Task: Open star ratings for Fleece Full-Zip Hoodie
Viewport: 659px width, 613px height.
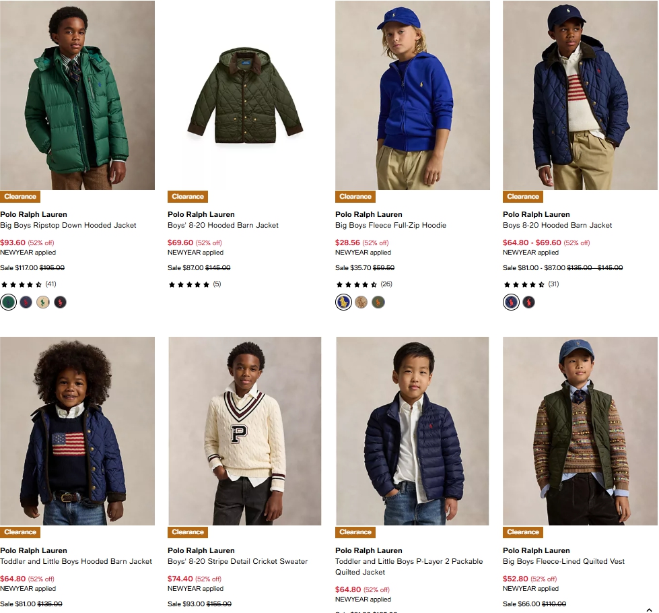Action: pos(357,284)
